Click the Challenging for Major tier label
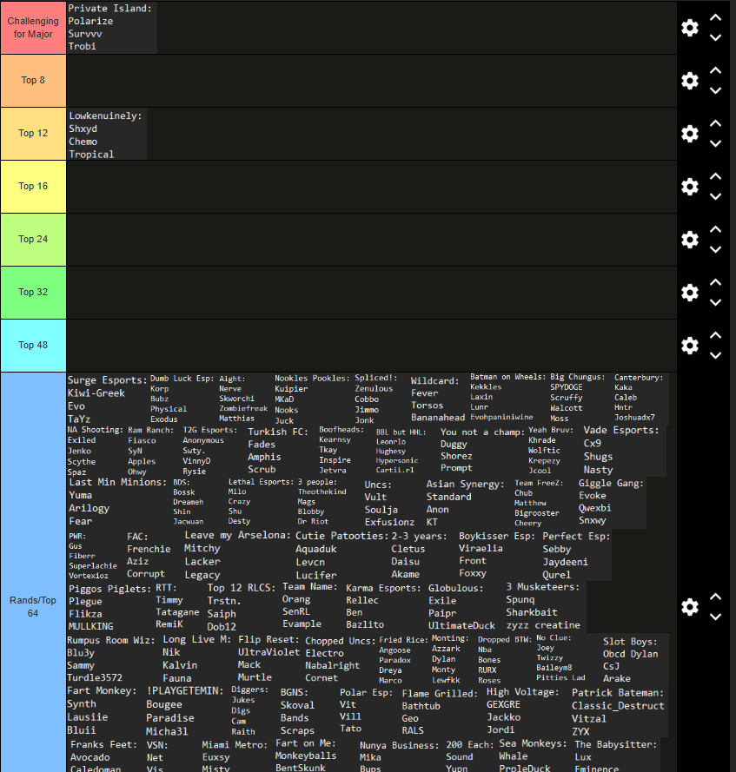The image size is (736, 772). point(33,28)
